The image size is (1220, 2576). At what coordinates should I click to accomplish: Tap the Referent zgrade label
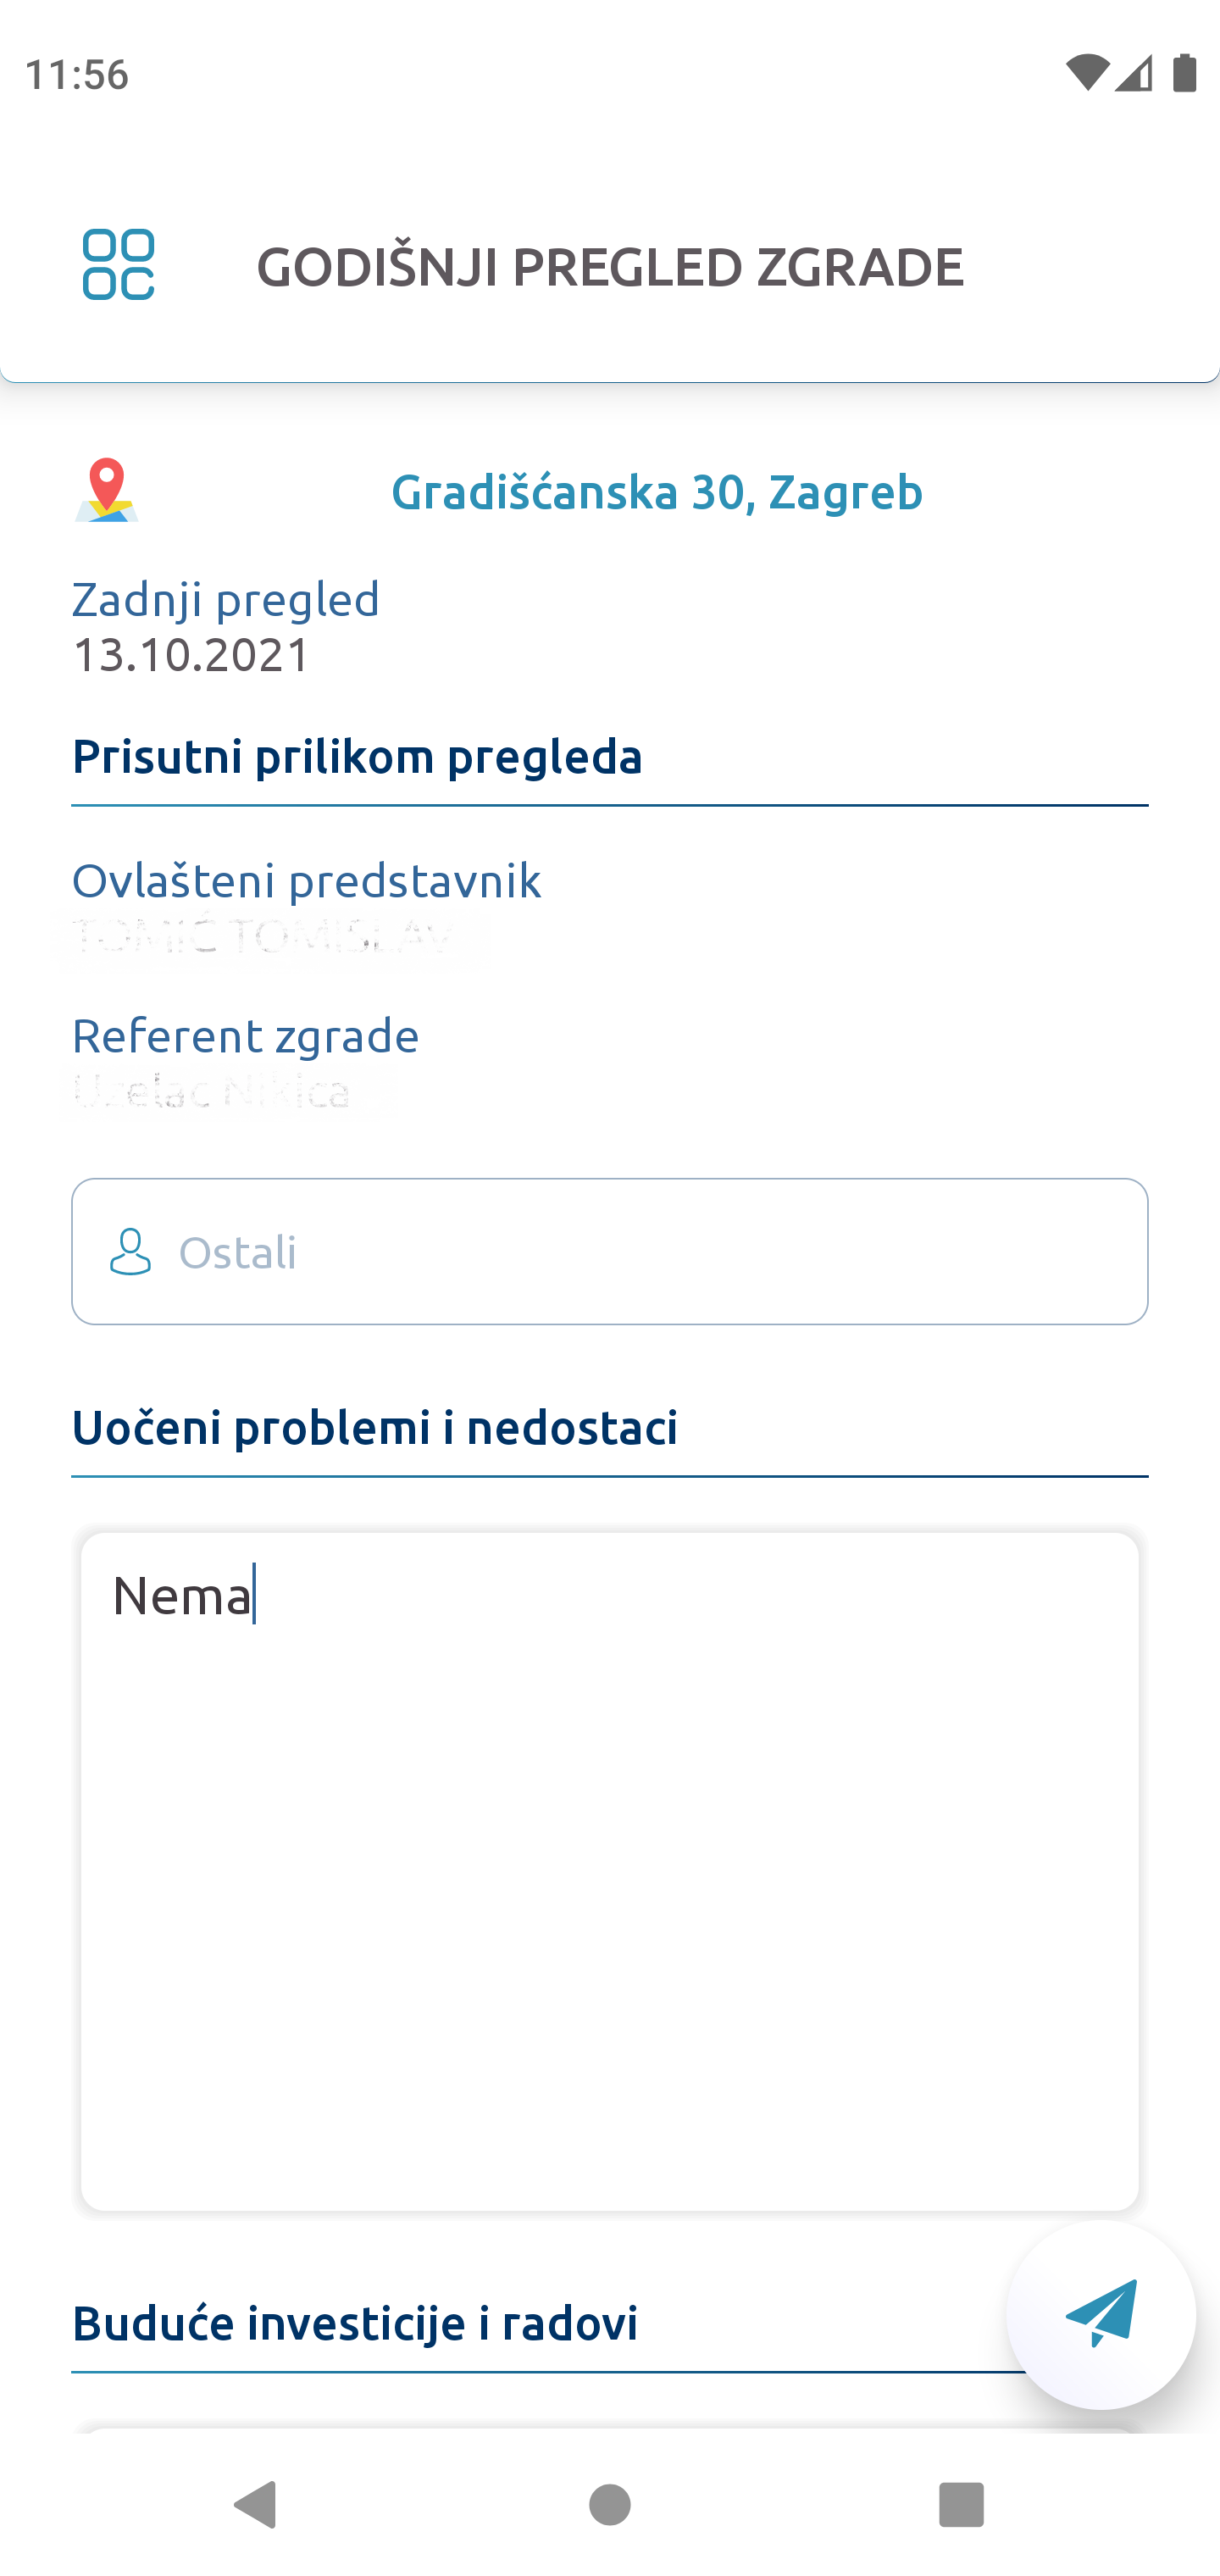point(245,1036)
